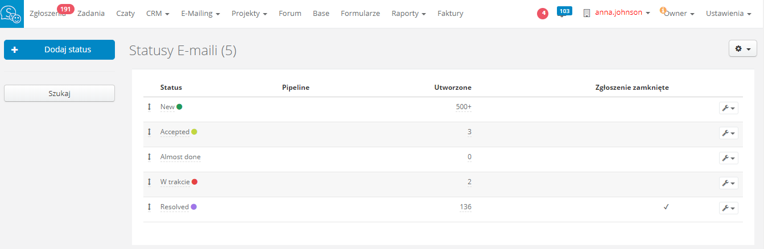
Task: Expand the CRM dropdown menu
Action: tap(158, 13)
